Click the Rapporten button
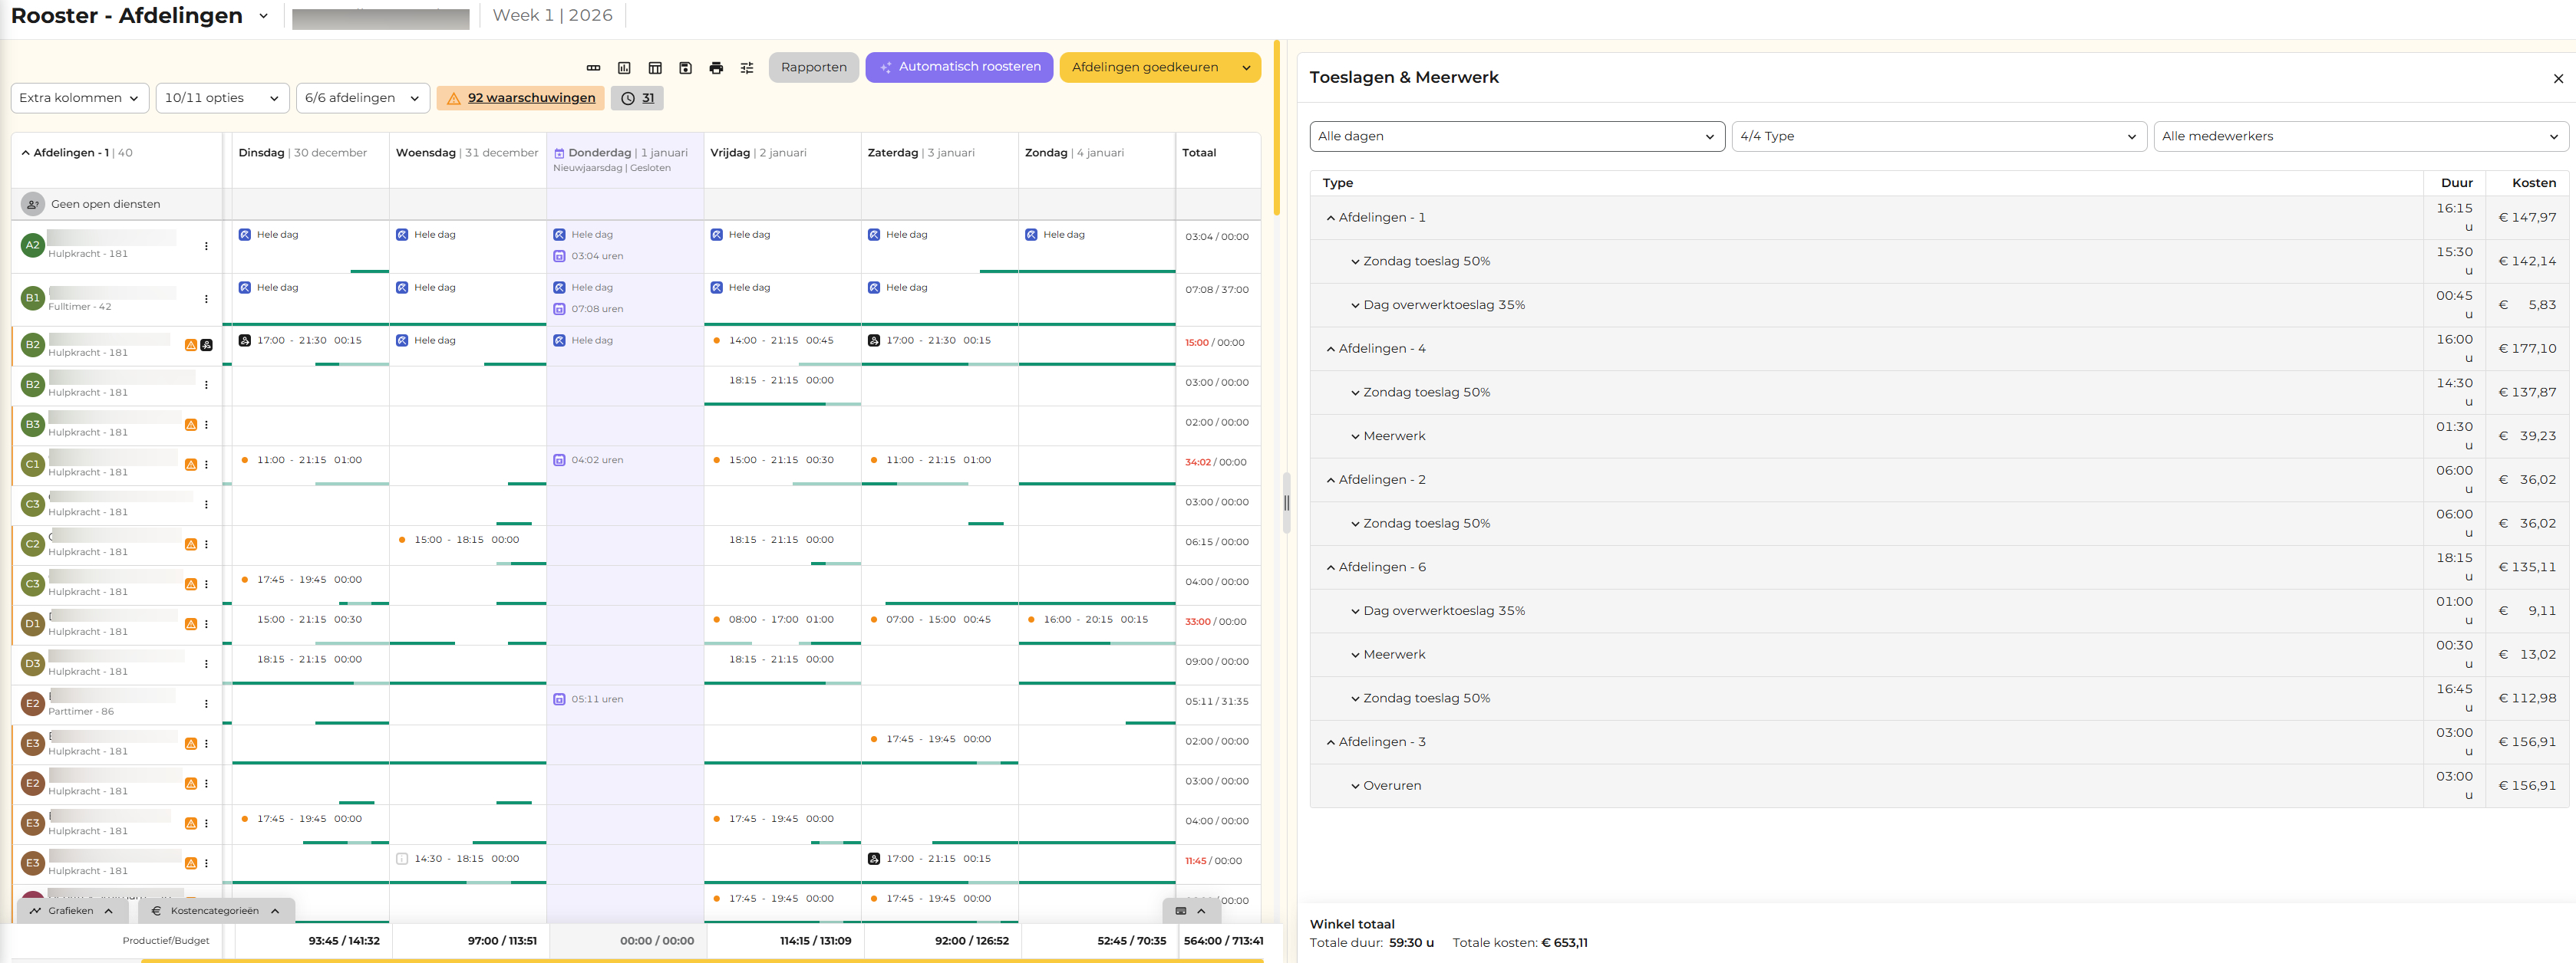Screen dimensions: 2576x963 click(813, 67)
